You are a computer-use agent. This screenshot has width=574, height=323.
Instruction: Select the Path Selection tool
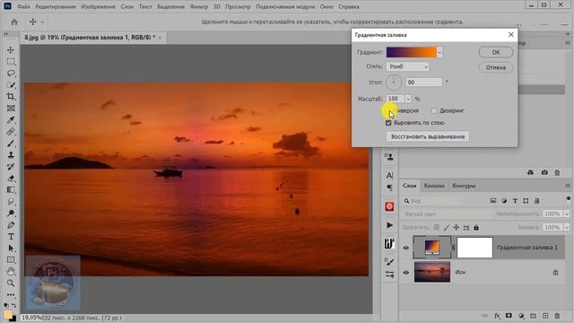pyautogui.click(x=11, y=249)
